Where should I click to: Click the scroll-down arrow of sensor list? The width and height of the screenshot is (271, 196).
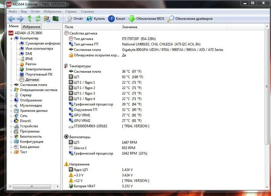(x=267, y=187)
